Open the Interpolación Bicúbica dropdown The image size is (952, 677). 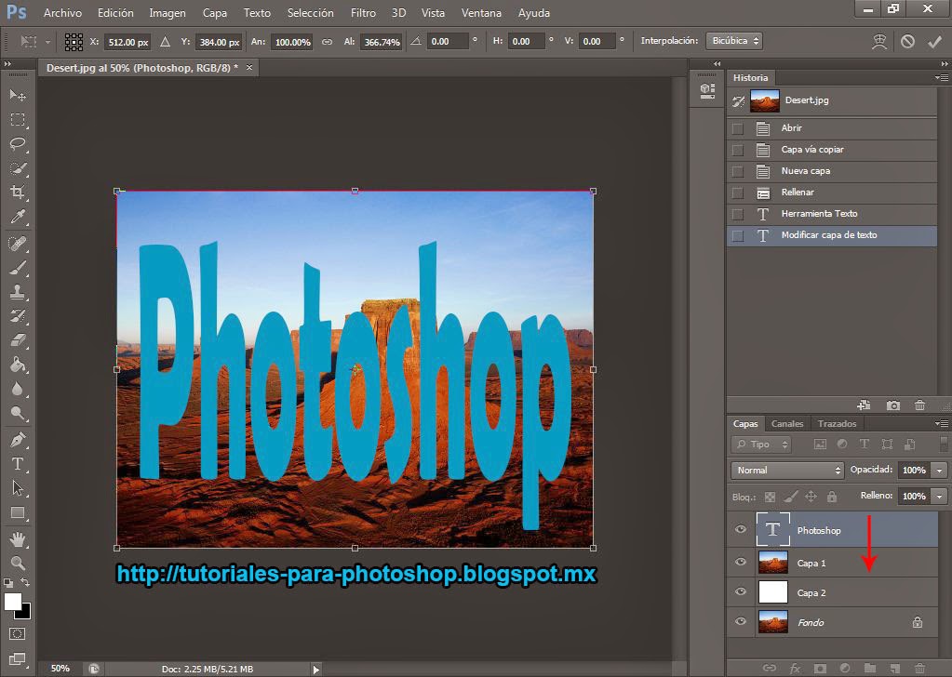(734, 41)
